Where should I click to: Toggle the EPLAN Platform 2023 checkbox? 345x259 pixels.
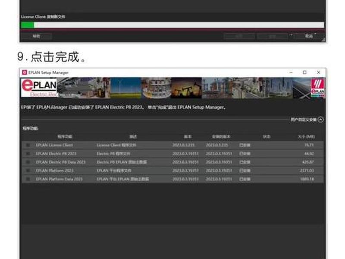[28, 171]
